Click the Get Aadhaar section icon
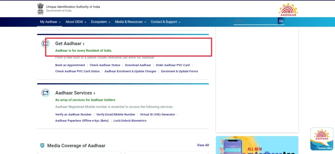Screen dimensions: 335x154 (x=46, y=44)
